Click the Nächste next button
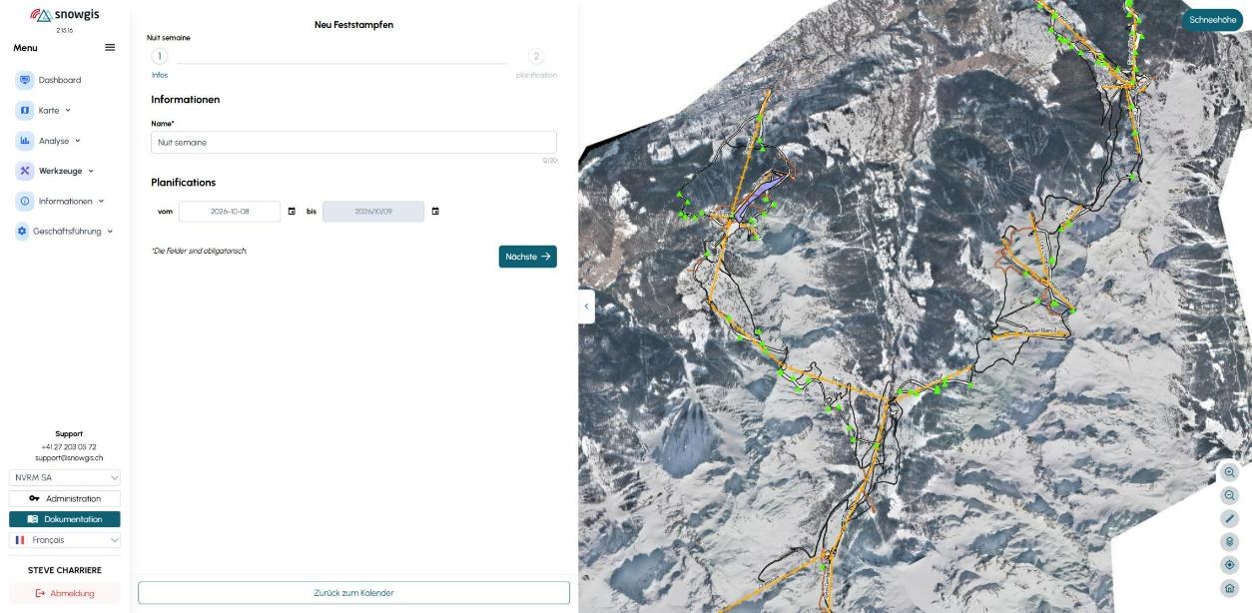 point(528,257)
